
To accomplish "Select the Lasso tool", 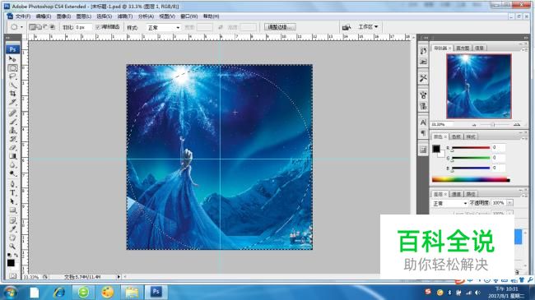I will pos(12,76).
